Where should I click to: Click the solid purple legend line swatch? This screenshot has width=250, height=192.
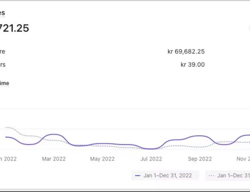tap(138, 175)
